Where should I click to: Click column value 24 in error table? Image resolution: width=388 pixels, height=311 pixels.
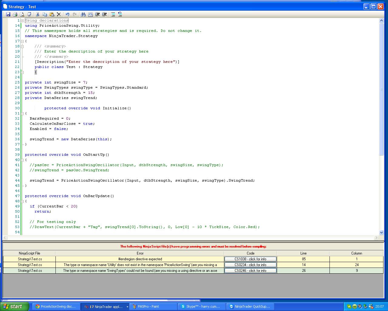357,265
